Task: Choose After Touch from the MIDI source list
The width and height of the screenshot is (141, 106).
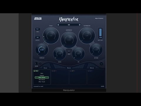Action: tap(42, 82)
